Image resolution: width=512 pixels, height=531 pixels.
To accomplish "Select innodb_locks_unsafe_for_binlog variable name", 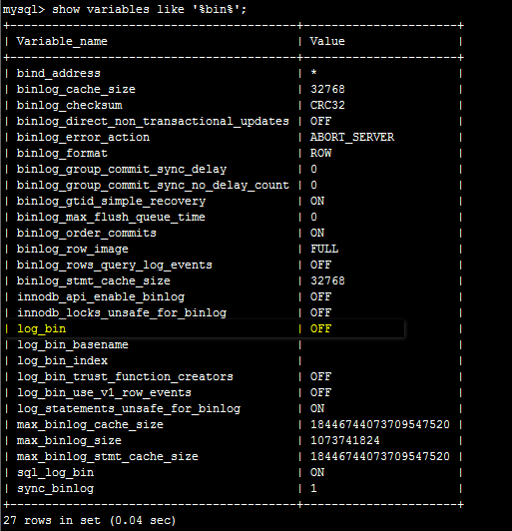I will [x=122, y=313].
